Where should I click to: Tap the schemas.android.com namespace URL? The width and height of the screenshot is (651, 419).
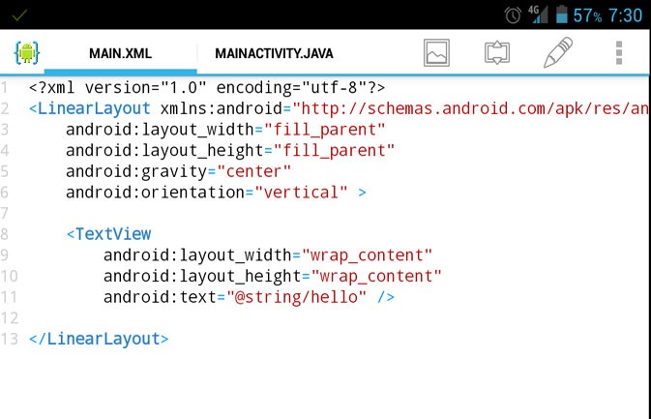471,108
